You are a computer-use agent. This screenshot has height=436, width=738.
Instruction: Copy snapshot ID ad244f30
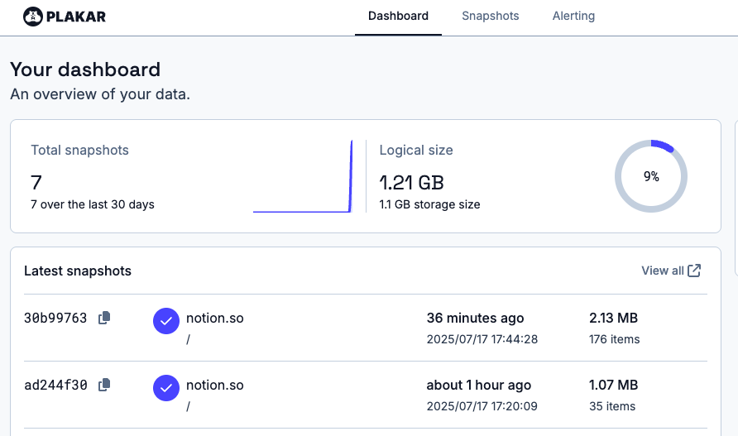click(x=104, y=385)
